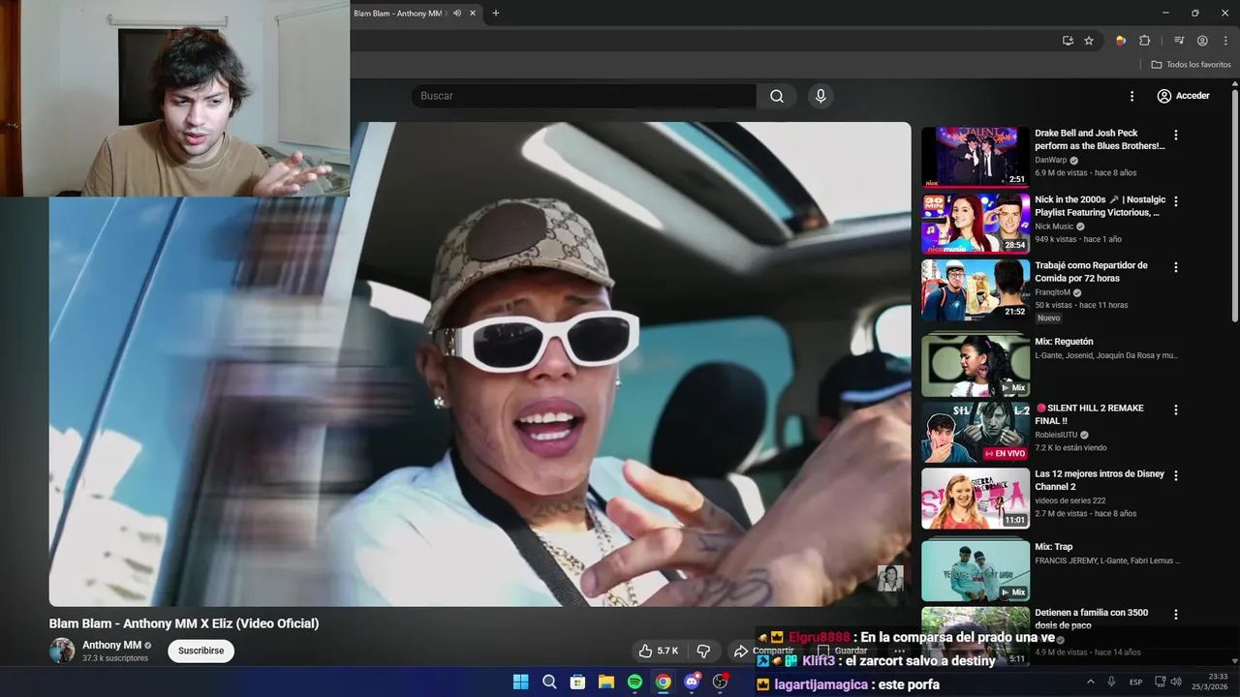Image resolution: width=1240 pixels, height=697 pixels.
Task: Open the Anthony MM channel name link
Action: coord(111,645)
